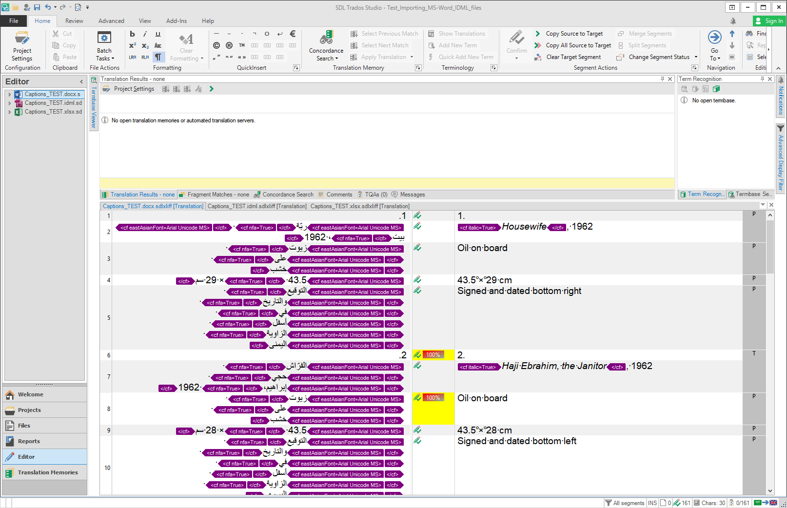Switch to the Reports view
787x508 pixels.
point(44,441)
